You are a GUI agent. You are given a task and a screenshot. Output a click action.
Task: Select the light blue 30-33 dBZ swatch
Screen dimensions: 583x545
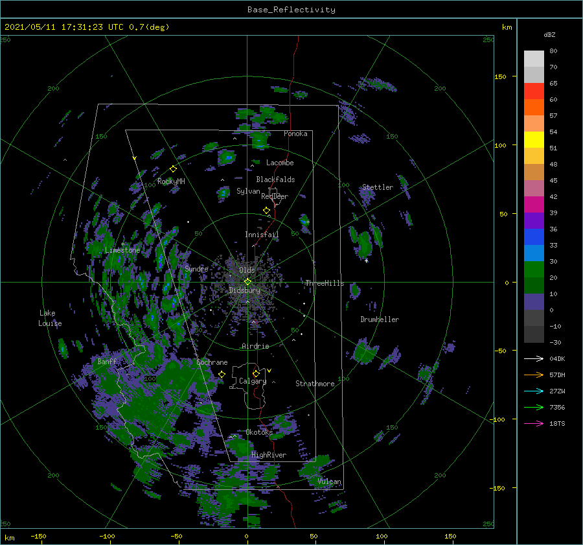534,253
